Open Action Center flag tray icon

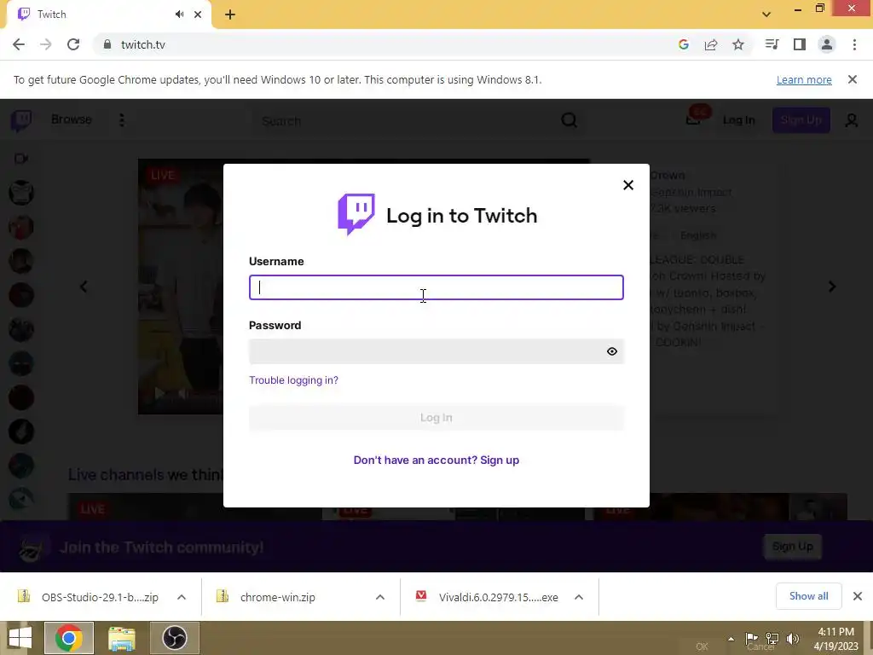752,638
